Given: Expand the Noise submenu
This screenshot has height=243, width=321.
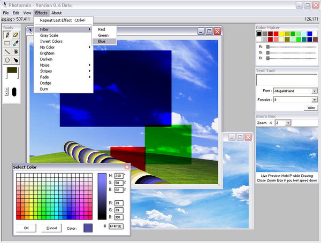Looking at the screenshot, I should tap(64, 65).
